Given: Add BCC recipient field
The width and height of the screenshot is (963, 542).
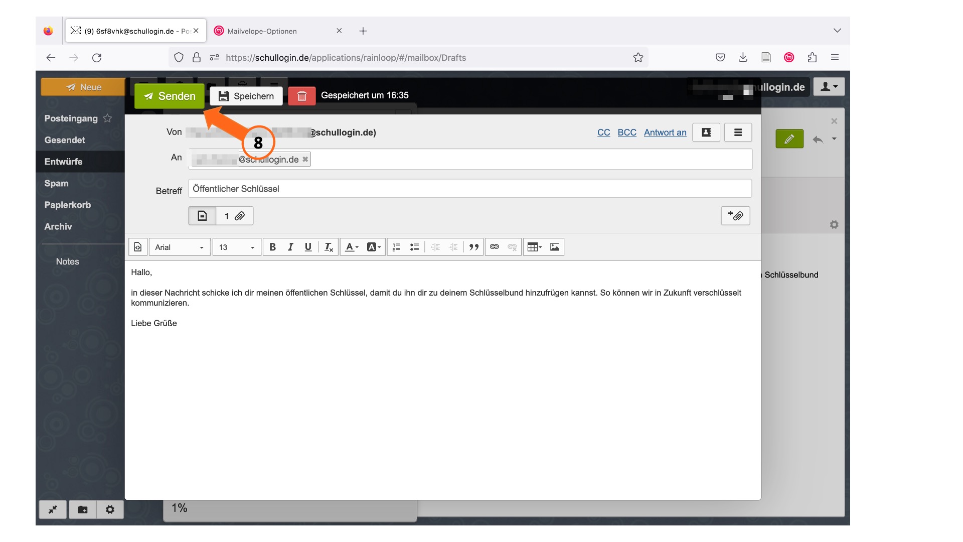Looking at the screenshot, I should (627, 132).
